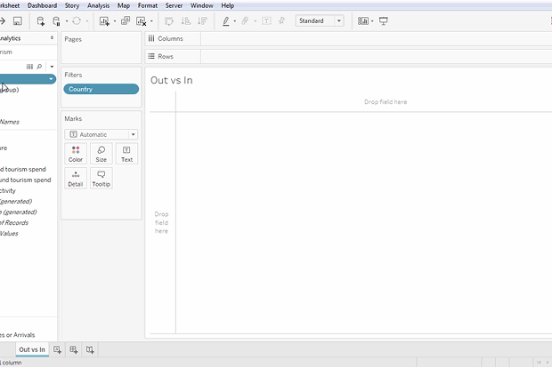Image resolution: width=552 pixels, height=368 pixels.
Task: Click the search icon in the Data pane
Action: [39, 67]
